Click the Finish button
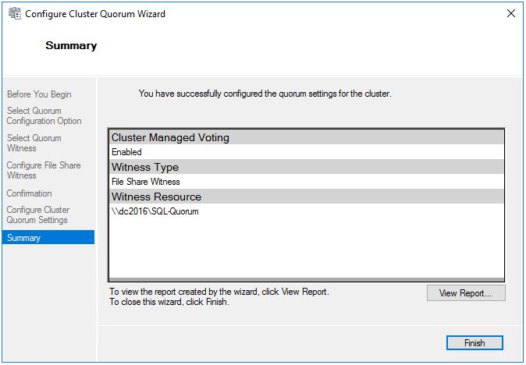 474,343
